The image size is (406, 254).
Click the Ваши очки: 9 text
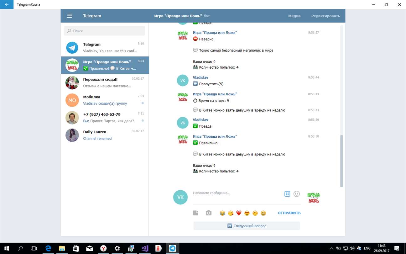point(204,166)
